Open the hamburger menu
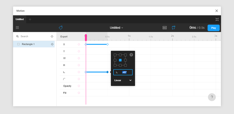The width and height of the screenshot is (234, 114). (17, 28)
